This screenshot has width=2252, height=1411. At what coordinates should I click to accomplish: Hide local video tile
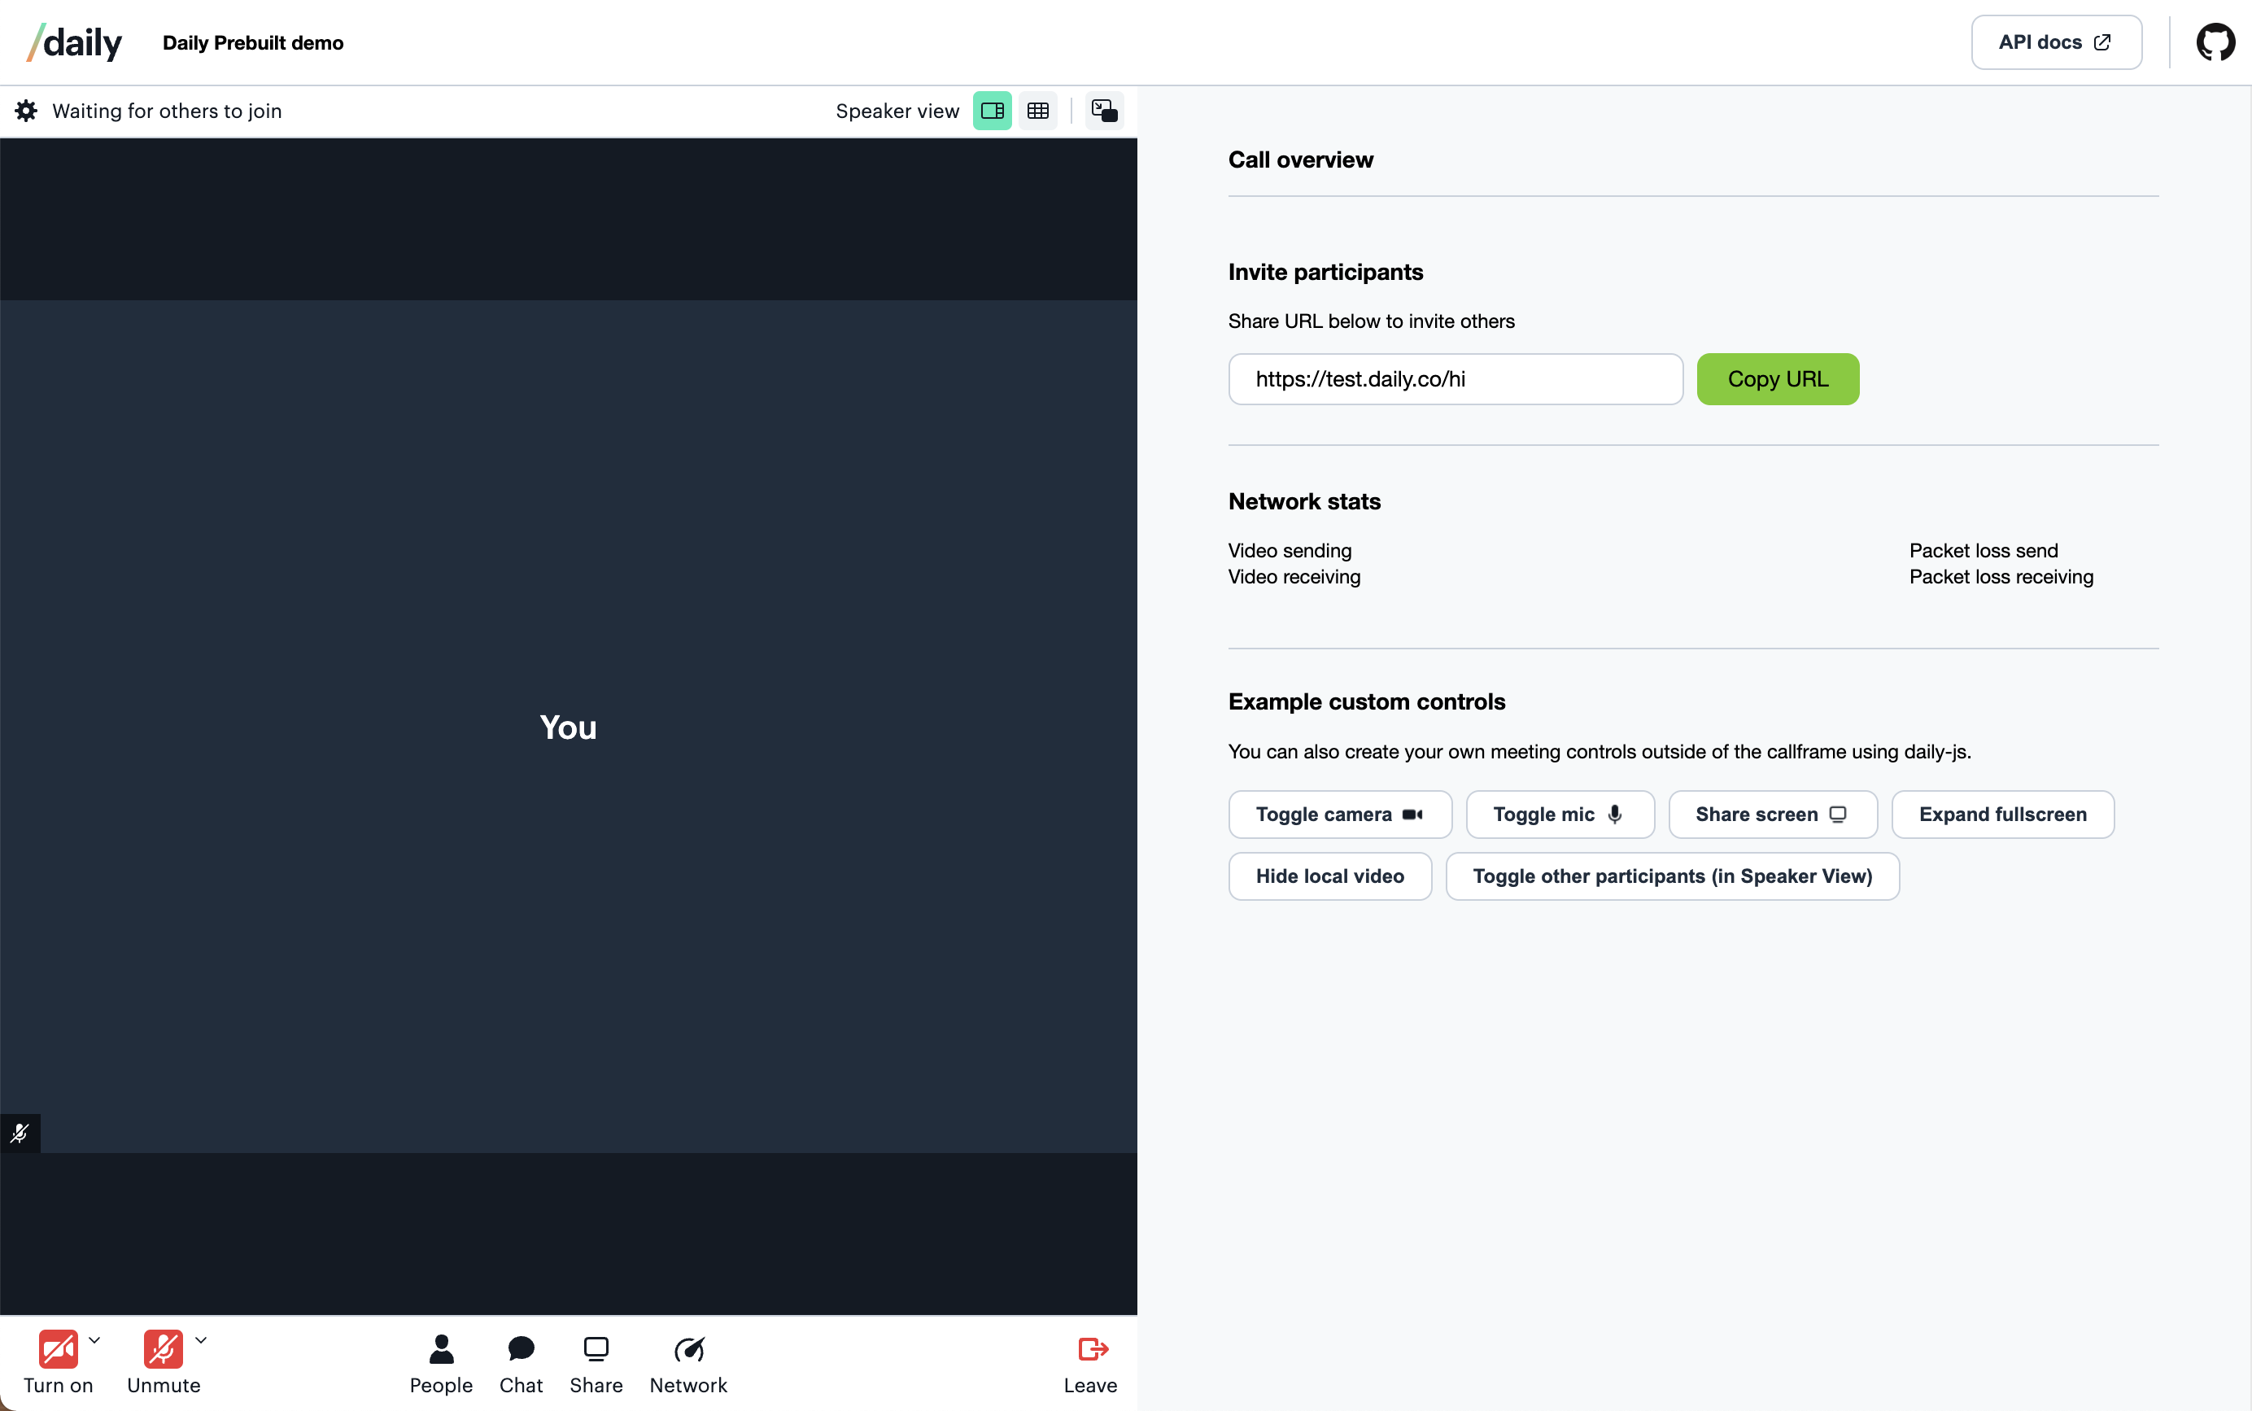pos(1331,876)
